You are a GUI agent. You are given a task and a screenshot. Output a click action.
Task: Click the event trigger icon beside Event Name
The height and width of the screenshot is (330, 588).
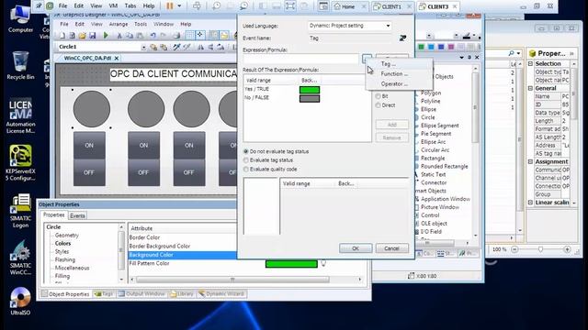tap(402, 38)
